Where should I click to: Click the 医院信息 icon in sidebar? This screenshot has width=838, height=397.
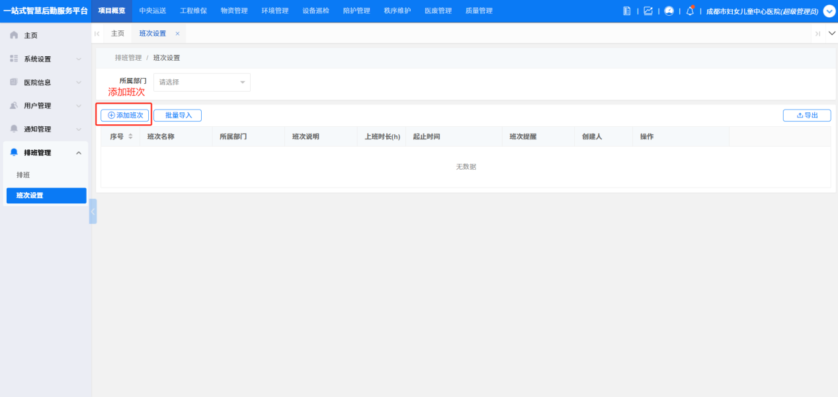pos(14,82)
